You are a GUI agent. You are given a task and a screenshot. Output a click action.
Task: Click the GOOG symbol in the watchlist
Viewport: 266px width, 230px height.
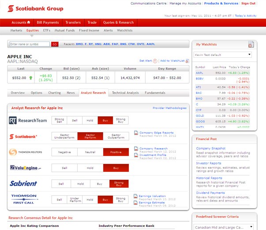coord(200,121)
